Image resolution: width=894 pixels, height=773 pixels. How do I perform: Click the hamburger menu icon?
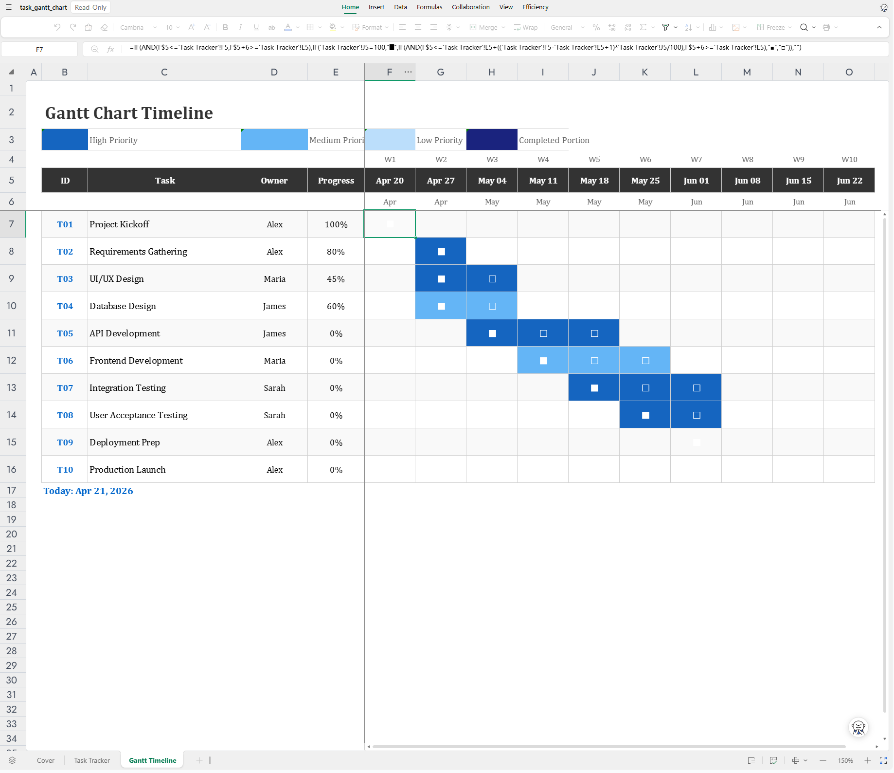(9, 7)
